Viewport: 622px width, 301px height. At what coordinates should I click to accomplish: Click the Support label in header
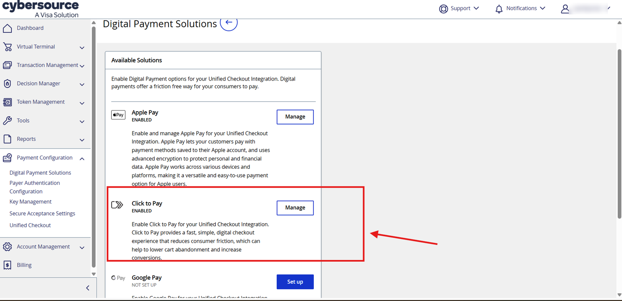pos(461,8)
